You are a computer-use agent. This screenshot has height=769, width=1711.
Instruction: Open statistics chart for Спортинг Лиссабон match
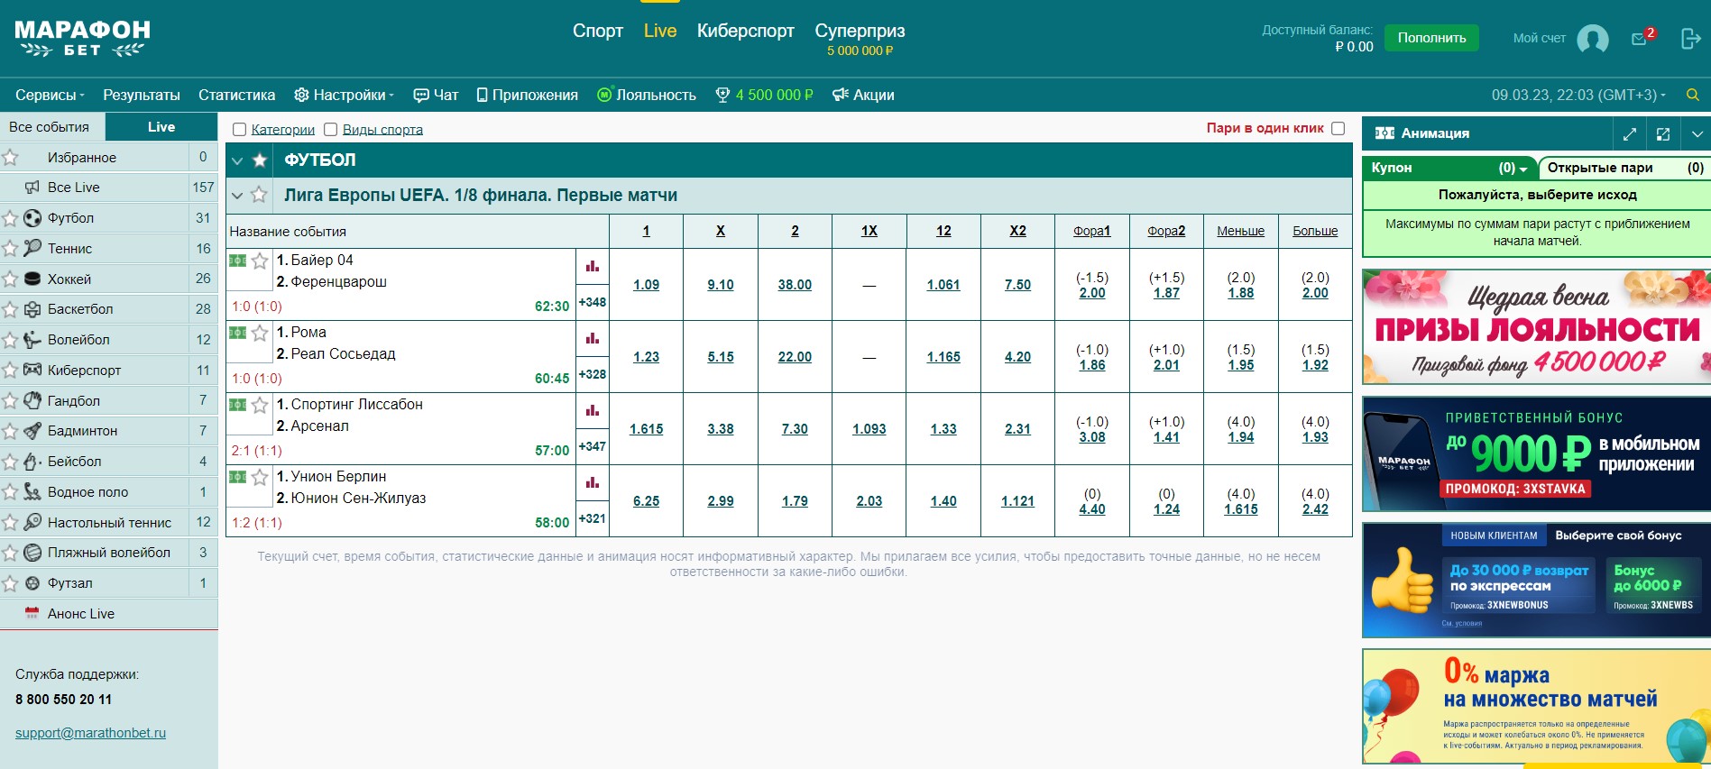[x=593, y=410]
